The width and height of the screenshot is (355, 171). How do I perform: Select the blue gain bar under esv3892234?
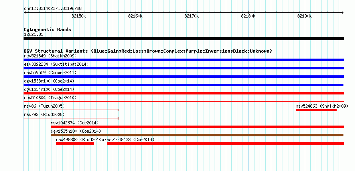tap(183, 68)
